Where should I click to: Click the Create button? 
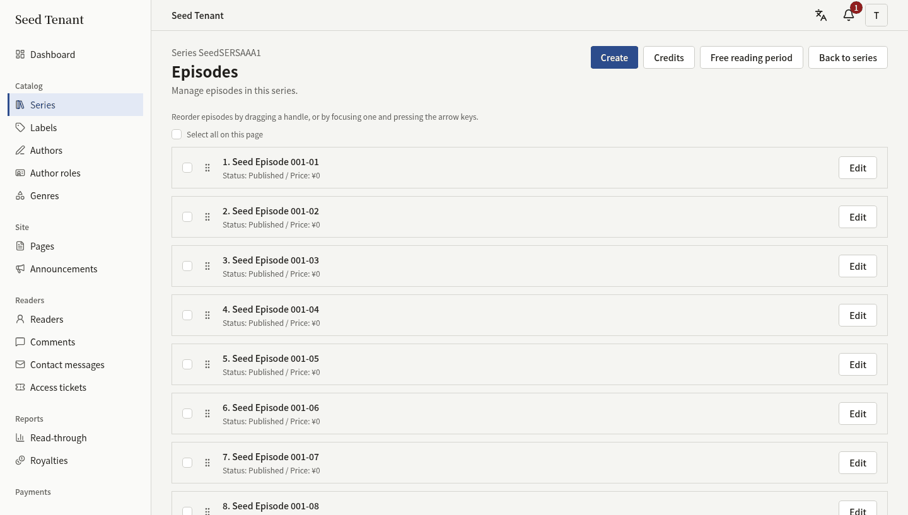click(614, 57)
